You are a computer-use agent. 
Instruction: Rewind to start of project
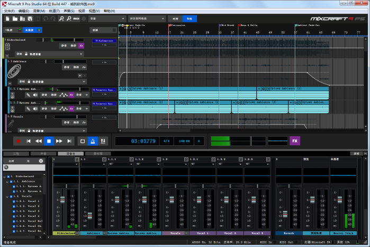[x=29, y=141]
